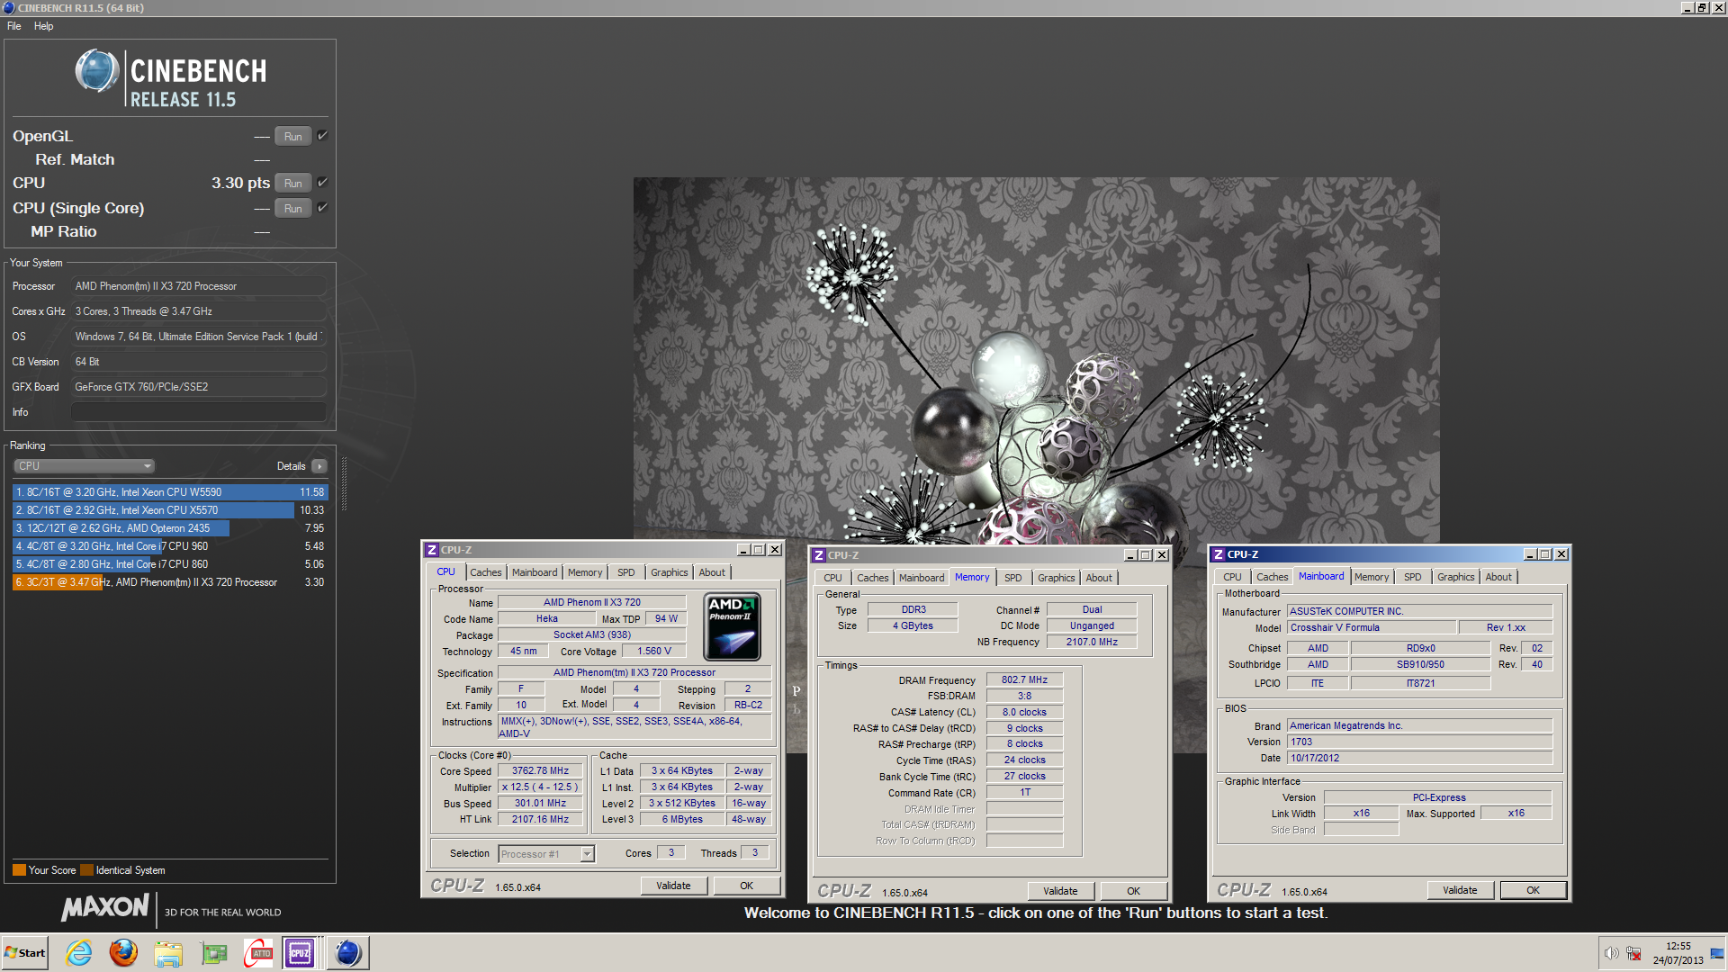Open Graphics tab in left CPU-Z window

point(670,572)
